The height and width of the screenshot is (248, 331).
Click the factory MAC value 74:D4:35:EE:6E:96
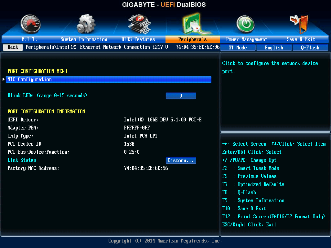[x=146, y=168]
